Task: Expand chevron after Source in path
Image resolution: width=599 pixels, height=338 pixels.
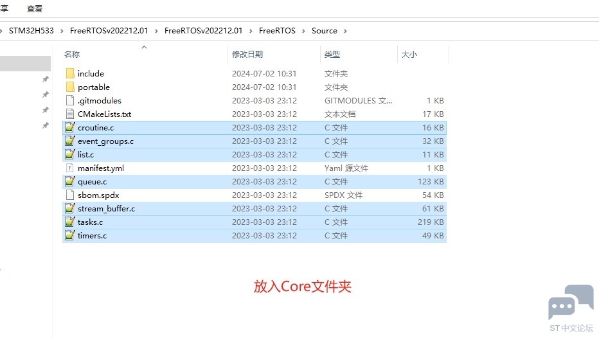Action: [345, 31]
